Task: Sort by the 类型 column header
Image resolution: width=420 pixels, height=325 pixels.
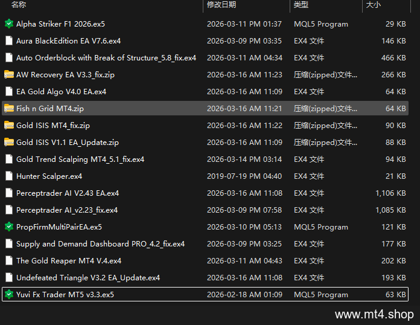Action: [301, 5]
